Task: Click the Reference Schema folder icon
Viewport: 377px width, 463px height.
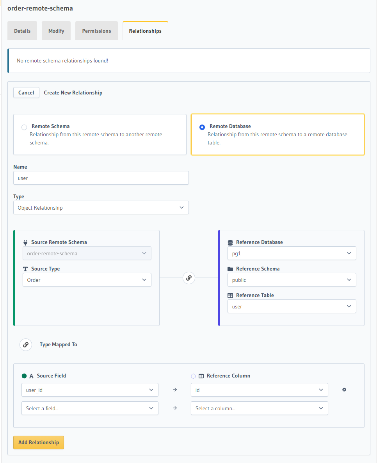Action: point(230,269)
